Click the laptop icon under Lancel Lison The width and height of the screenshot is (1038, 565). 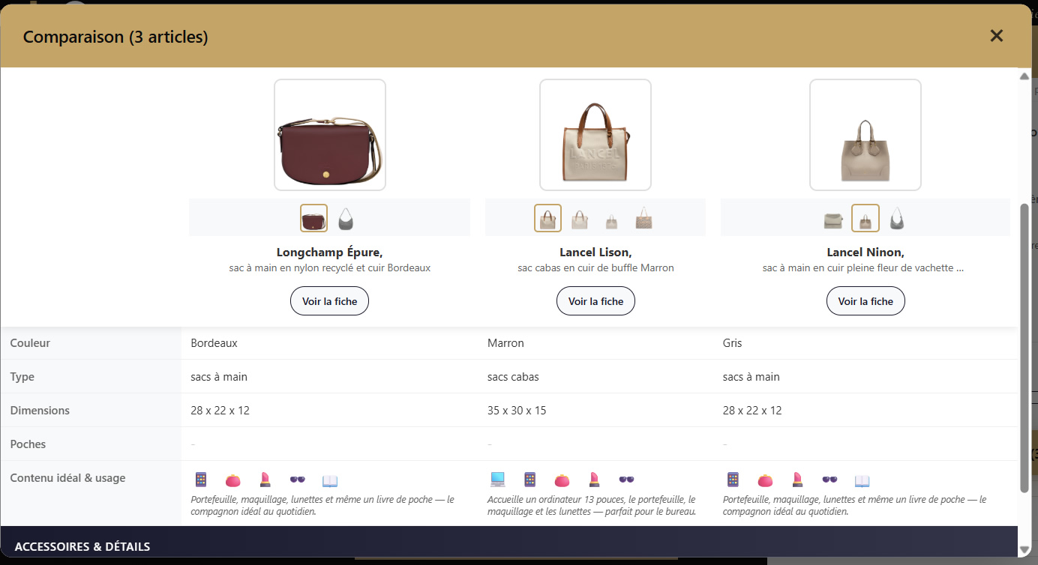[x=497, y=480]
